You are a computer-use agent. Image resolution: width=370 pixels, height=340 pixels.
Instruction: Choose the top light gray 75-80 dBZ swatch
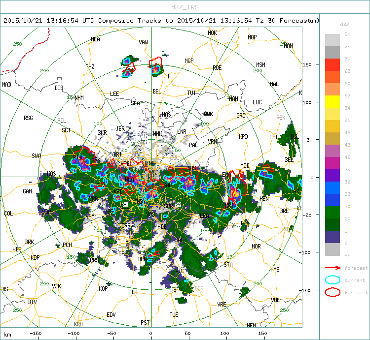click(333, 40)
